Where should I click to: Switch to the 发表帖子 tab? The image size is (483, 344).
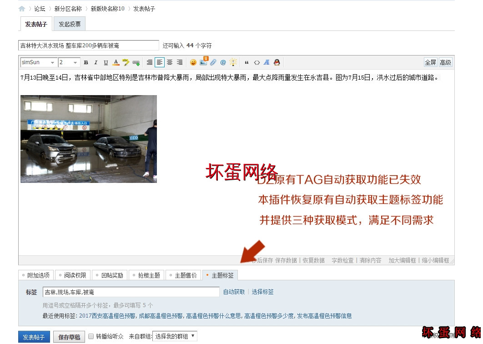pyautogui.click(x=36, y=24)
